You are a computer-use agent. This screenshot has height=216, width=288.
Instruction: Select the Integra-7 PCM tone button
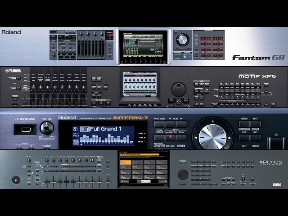(181, 138)
